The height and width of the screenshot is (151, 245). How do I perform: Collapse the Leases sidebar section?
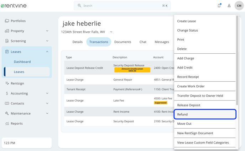coord(47,52)
